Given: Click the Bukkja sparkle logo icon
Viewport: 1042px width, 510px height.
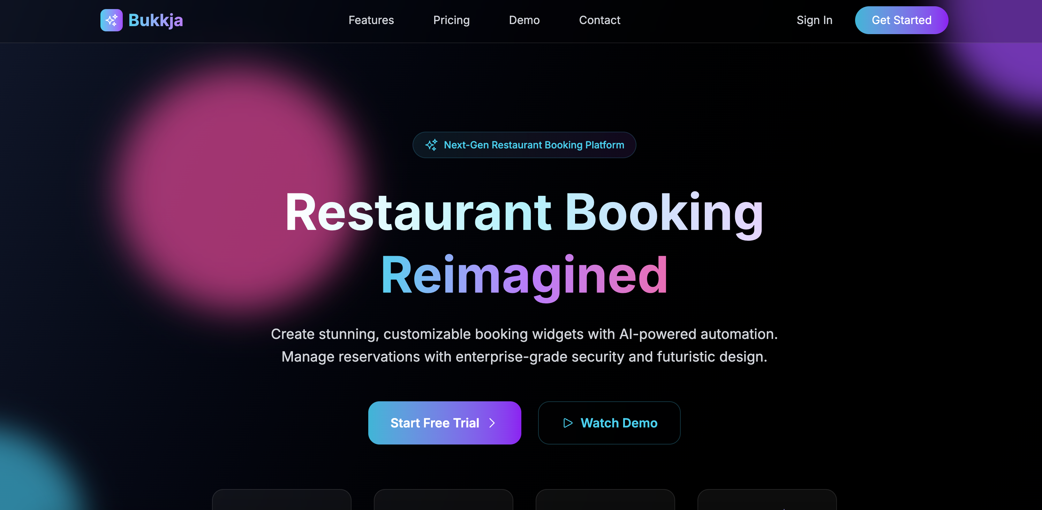Looking at the screenshot, I should [x=111, y=20].
